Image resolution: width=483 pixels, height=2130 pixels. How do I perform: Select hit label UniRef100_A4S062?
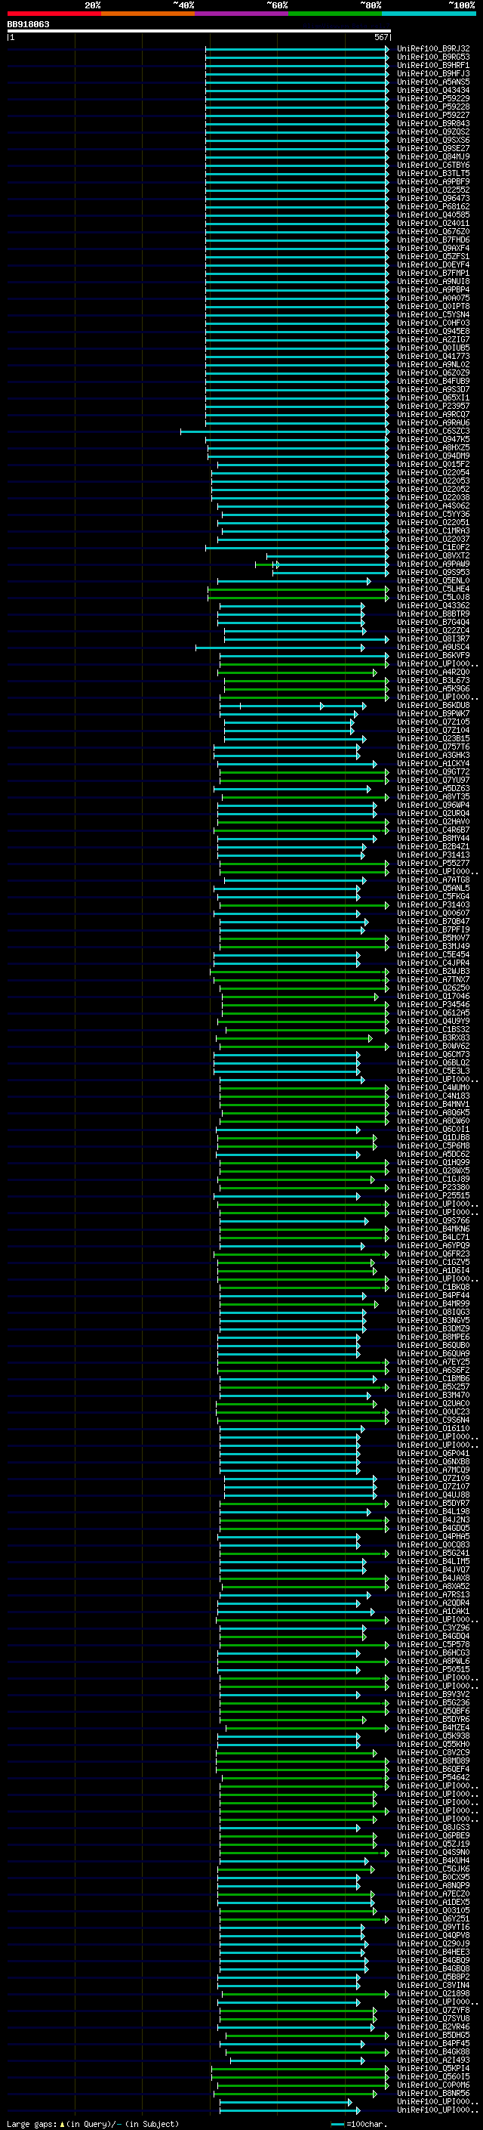pos(433,506)
